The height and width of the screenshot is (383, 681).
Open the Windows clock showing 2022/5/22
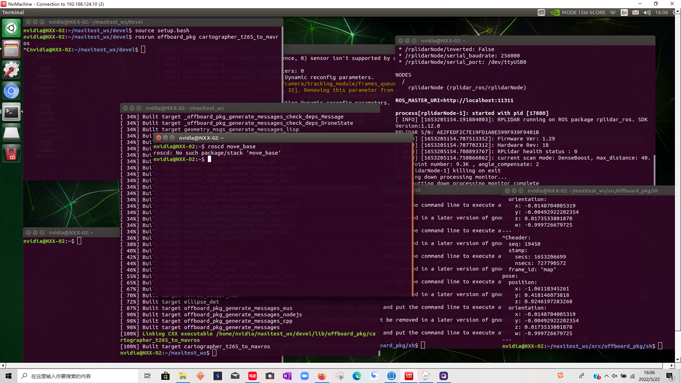pos(649,376)
